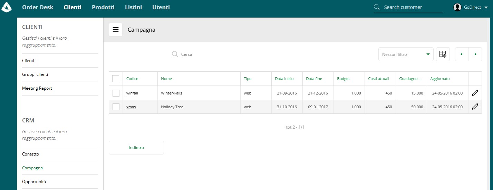The height and width of the screenshot is (190, 493).
Task: Sort table by Data inizio column
Action: coord(284,79)
